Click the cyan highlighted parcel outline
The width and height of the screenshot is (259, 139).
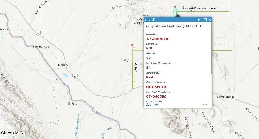pos(176,13)
